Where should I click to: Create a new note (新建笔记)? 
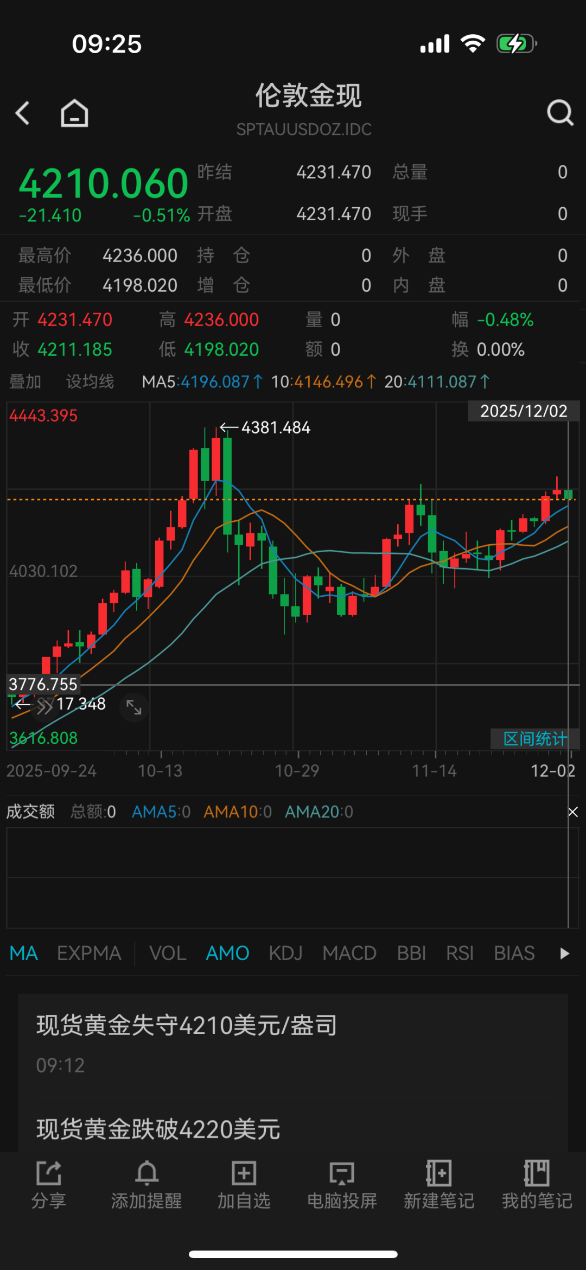(x=439, y=1185)
